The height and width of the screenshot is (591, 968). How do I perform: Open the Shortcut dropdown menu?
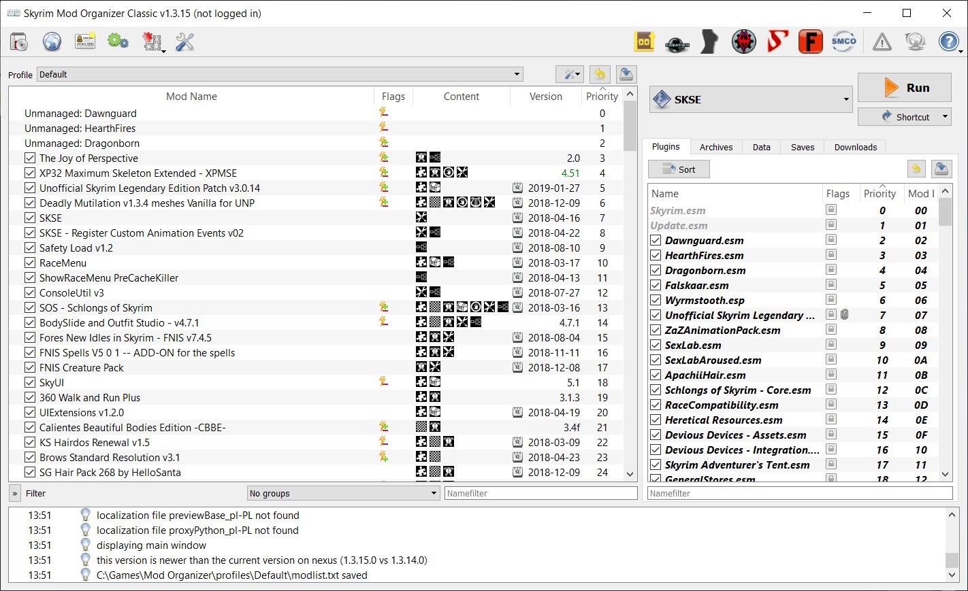click(x=905, y=117)
